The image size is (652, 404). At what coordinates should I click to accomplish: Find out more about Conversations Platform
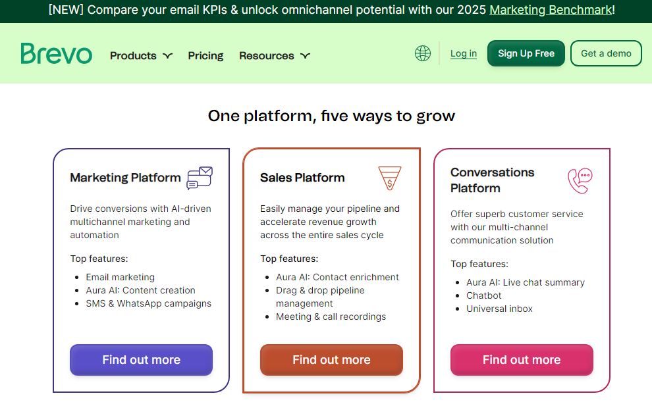(x=522, y=359)
